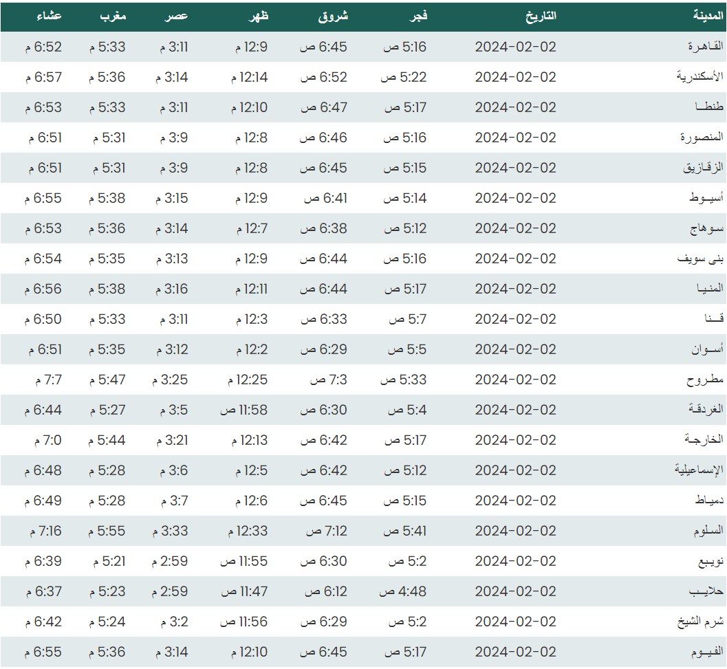Select the Fajr time for قنا (5:7)
Viewport: 727px width, 669px height.
408,319
